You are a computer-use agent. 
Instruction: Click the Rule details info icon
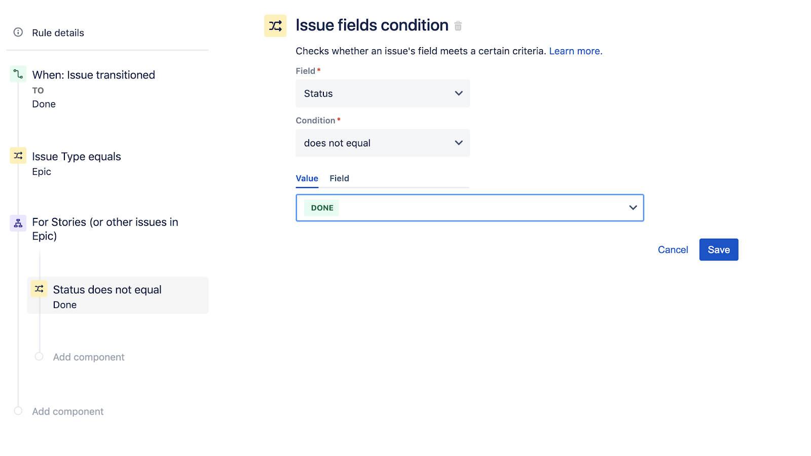pyautogui.click(x=18, y=32)
